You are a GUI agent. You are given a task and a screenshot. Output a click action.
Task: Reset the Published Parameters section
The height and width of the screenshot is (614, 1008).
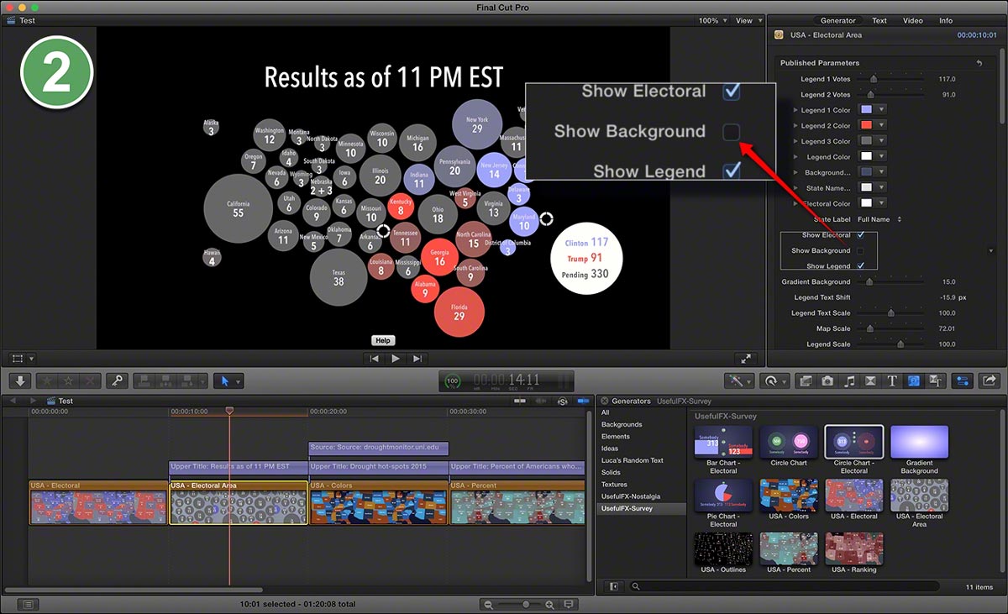(x=979, y=63)
